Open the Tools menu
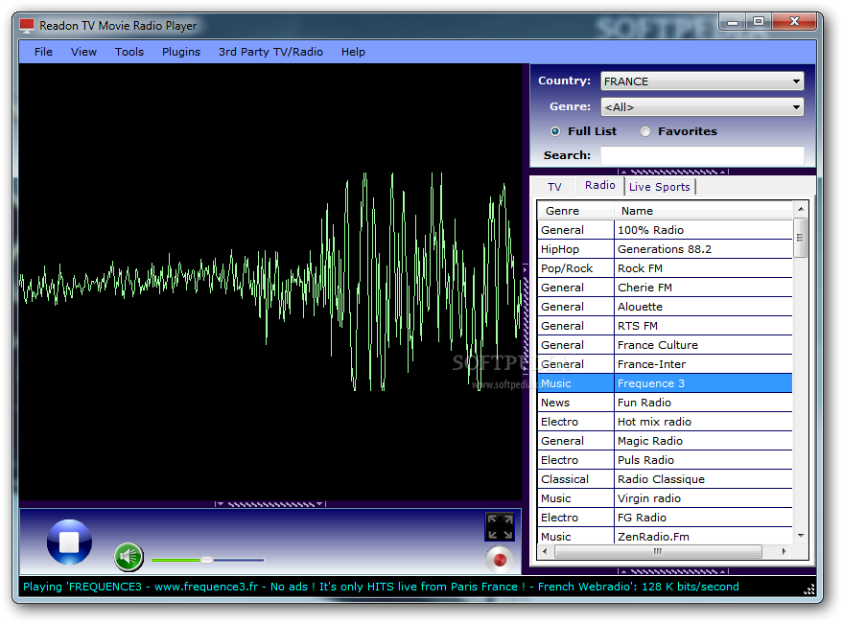 point(129,52)
